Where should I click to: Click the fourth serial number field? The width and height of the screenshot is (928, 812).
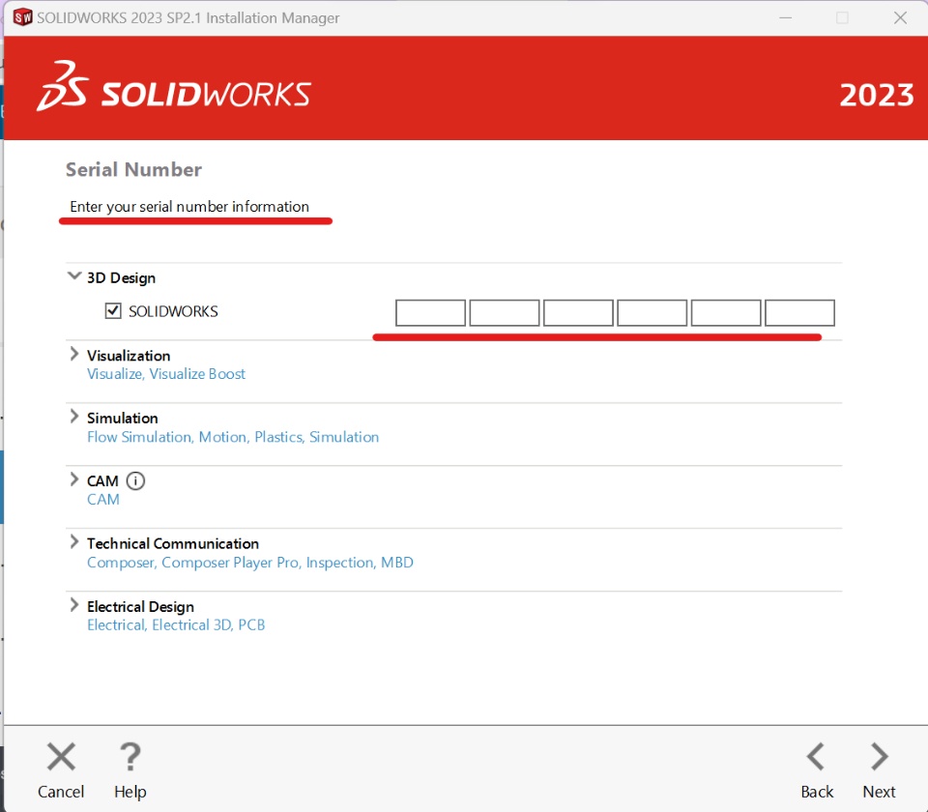point(652,313)
